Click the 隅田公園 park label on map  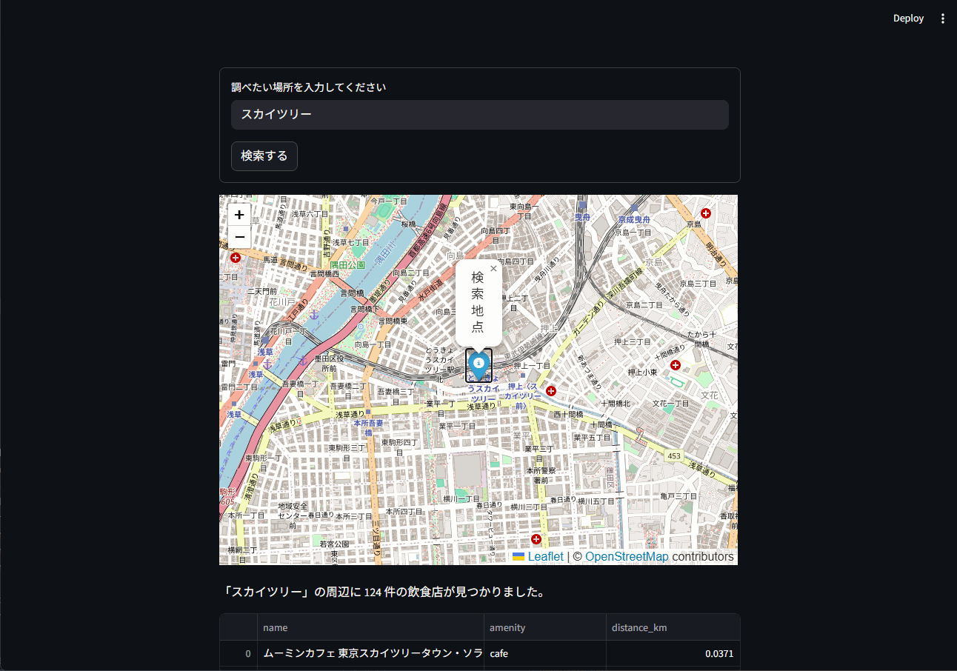click(x=347, y=264)
